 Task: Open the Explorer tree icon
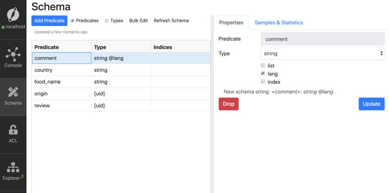pos(13,168)
